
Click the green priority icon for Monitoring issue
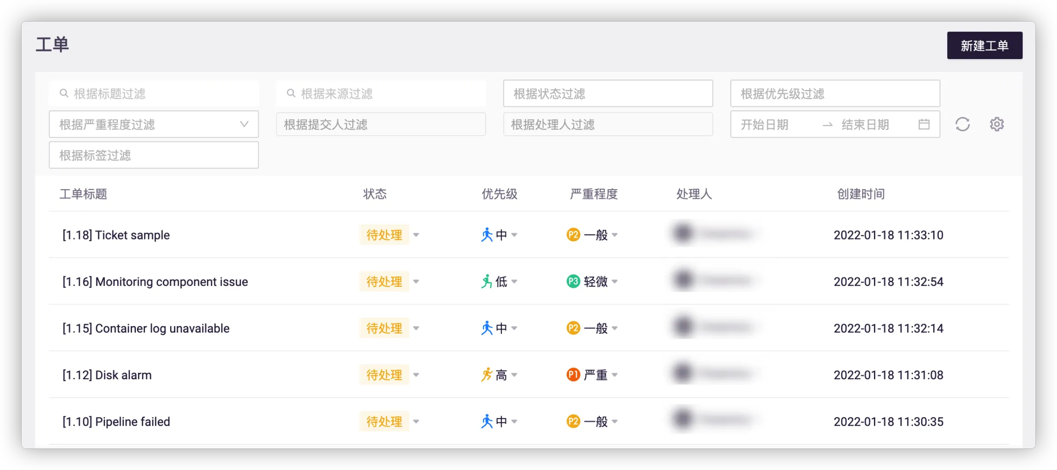click(x=486, y=281)
